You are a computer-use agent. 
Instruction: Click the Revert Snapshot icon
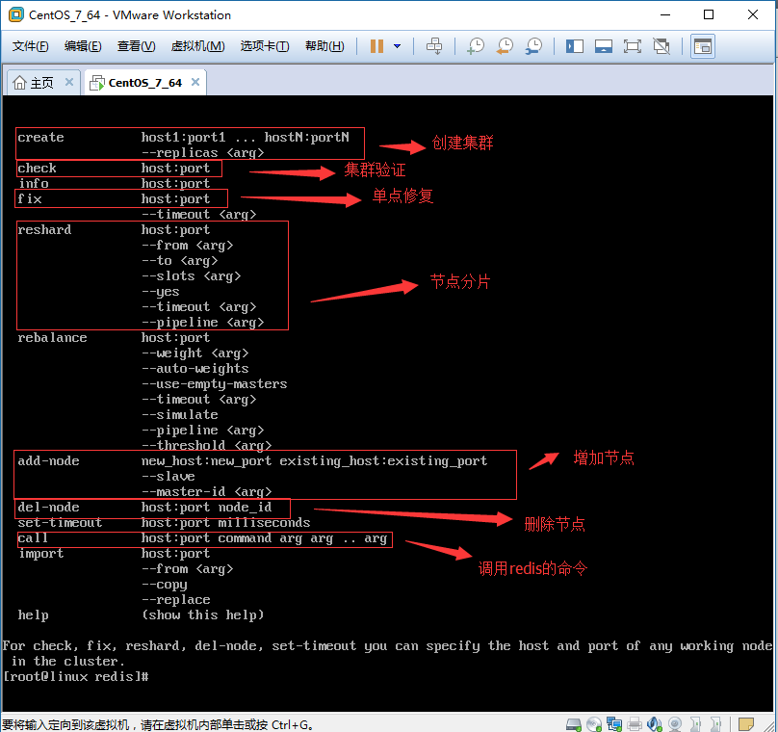click(505, 45)
